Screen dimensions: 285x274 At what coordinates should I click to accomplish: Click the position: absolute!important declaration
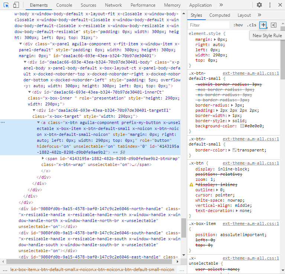(x=231, y=235)
